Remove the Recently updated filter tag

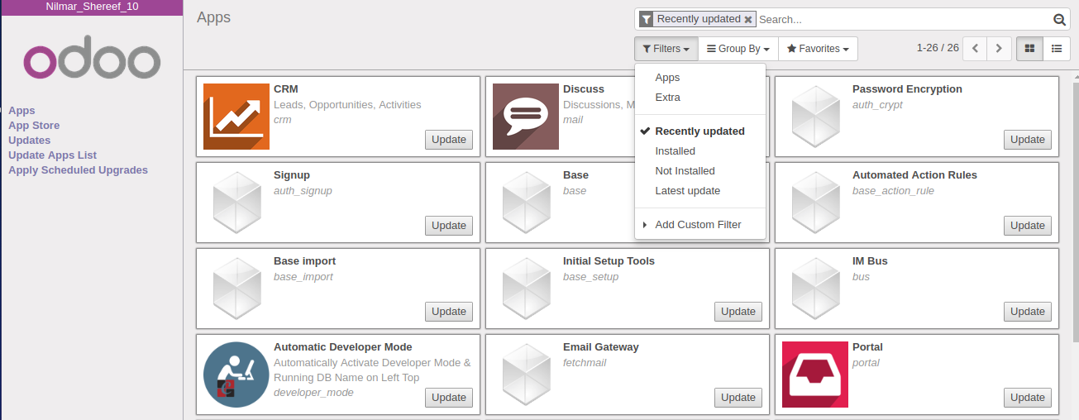(748, 19)
